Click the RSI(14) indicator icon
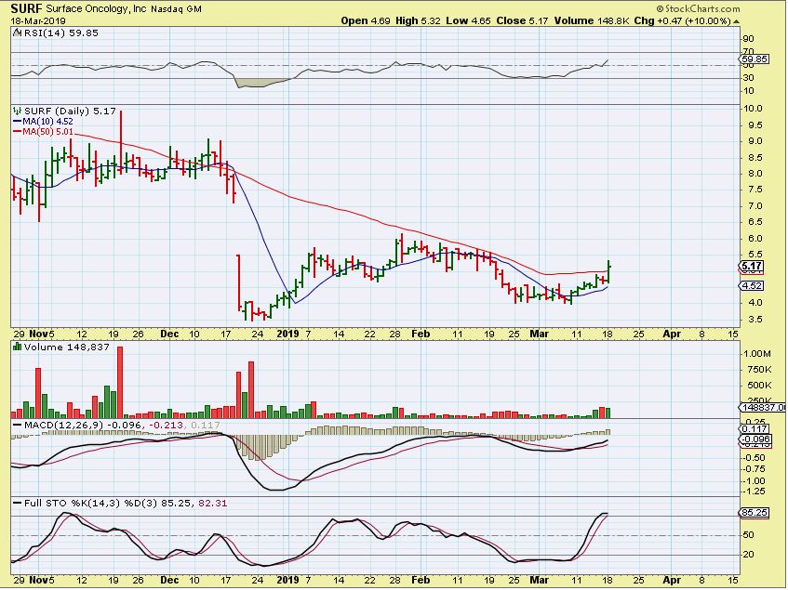The image size is (788, 590). [x=17, y=33]
